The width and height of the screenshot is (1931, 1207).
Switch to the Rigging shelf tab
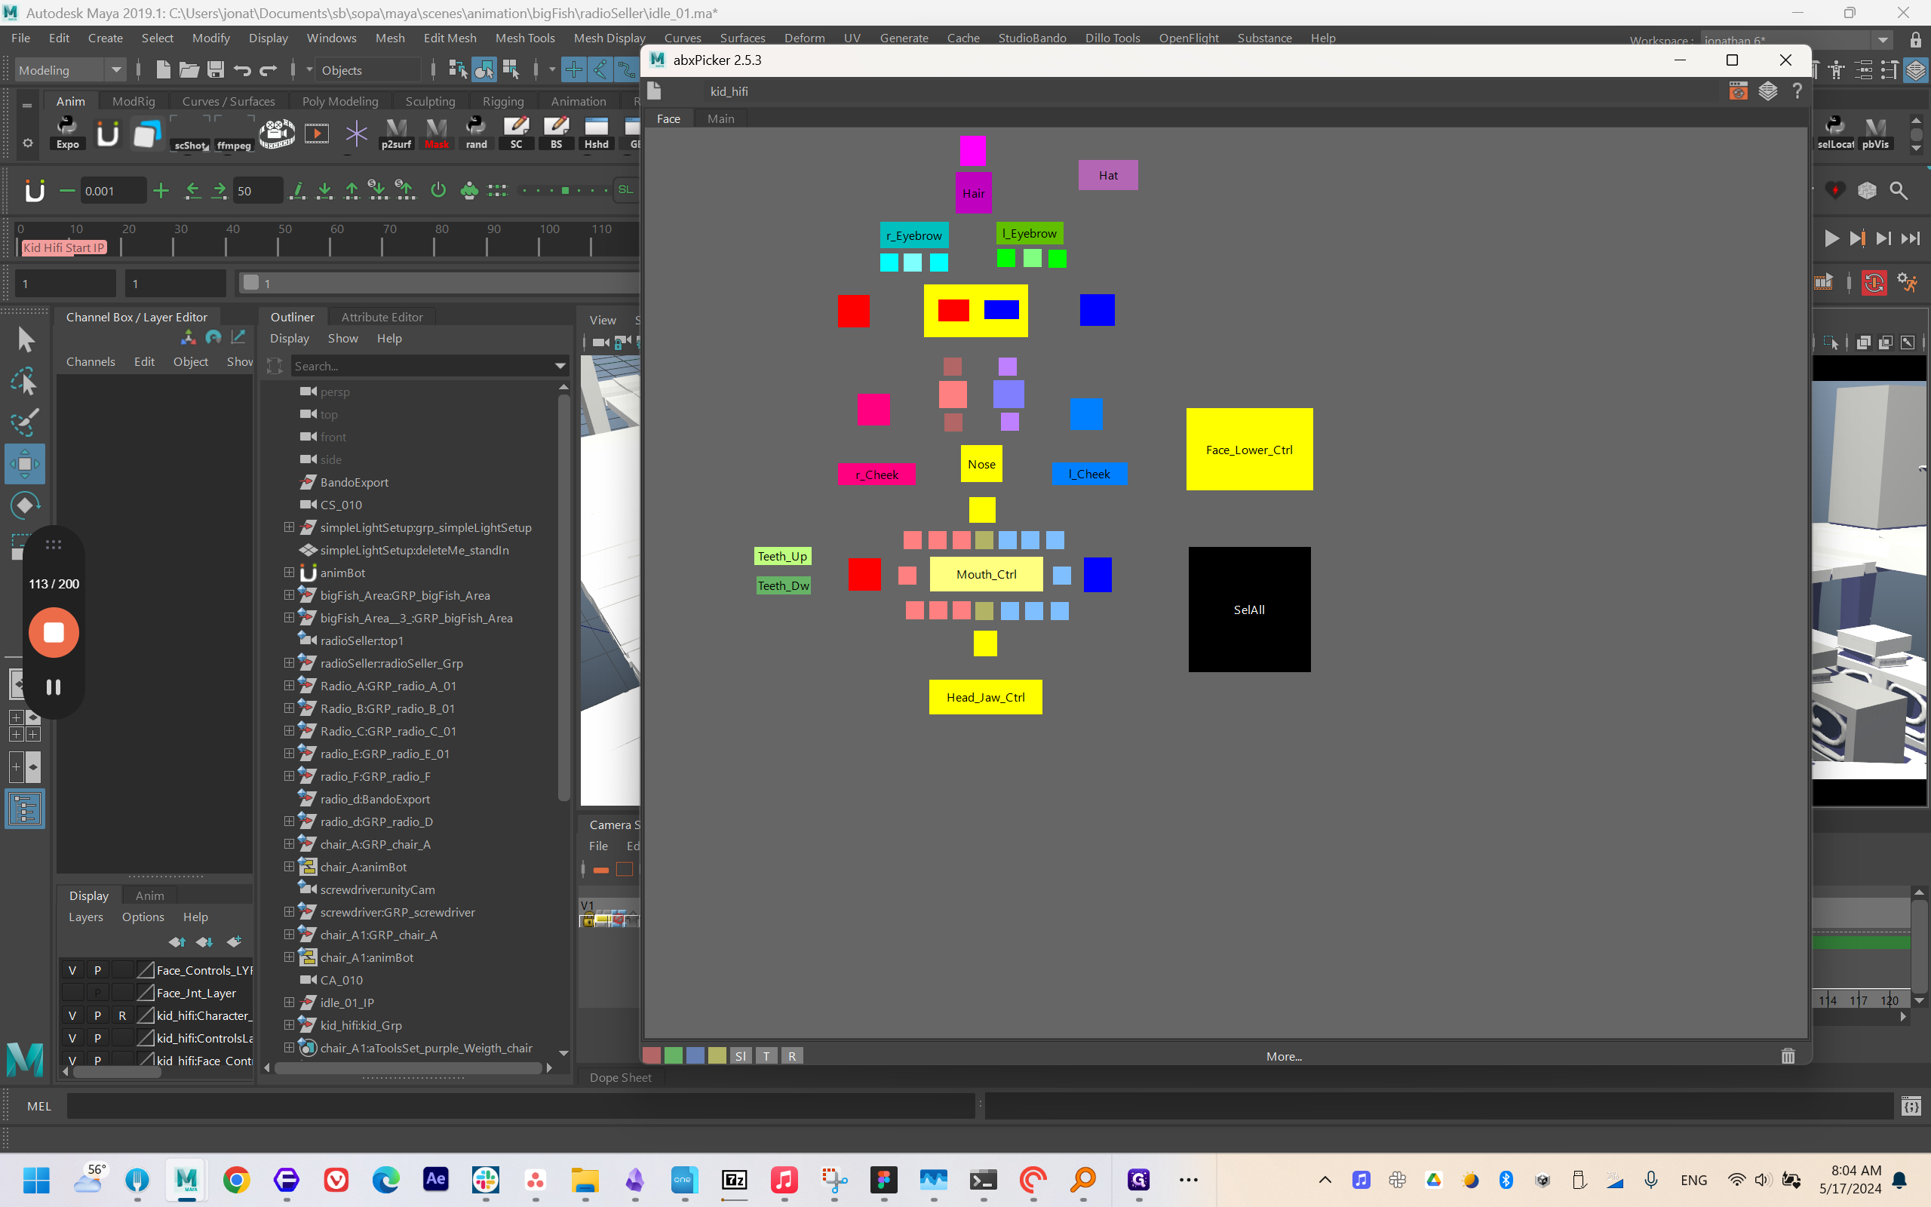coord(502,101)
